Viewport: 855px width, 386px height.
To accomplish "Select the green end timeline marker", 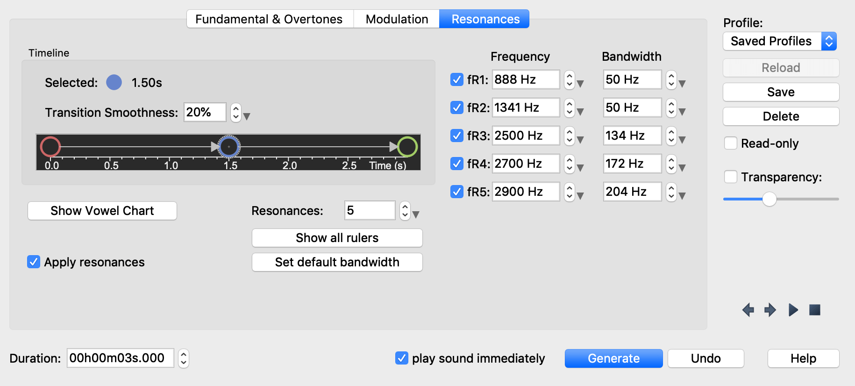I will point(407,147).
